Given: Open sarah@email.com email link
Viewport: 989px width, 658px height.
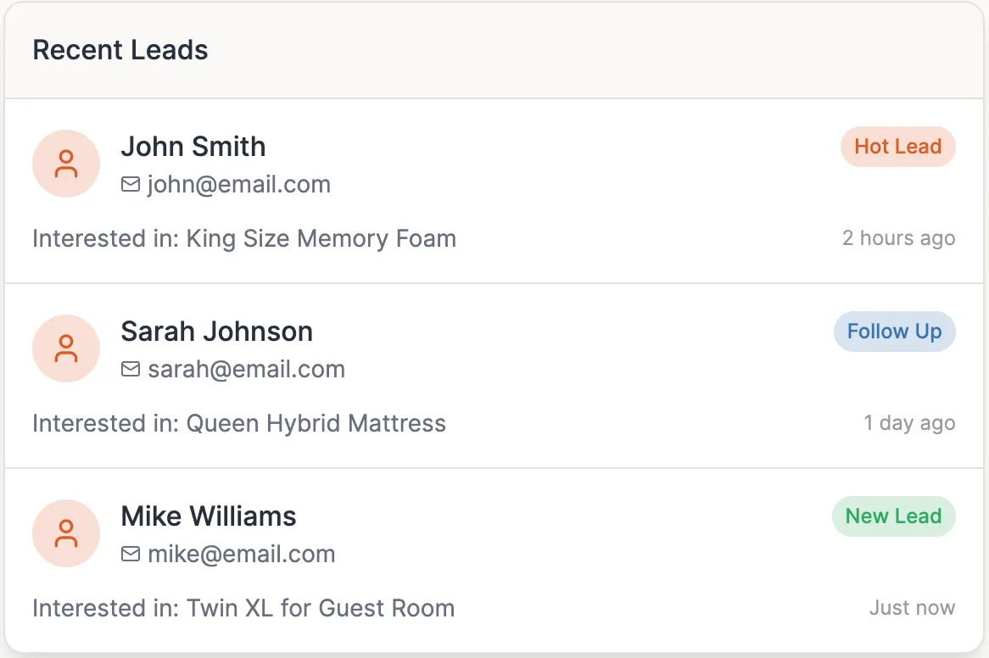Looking at the screenshot, I should [246, 370].
